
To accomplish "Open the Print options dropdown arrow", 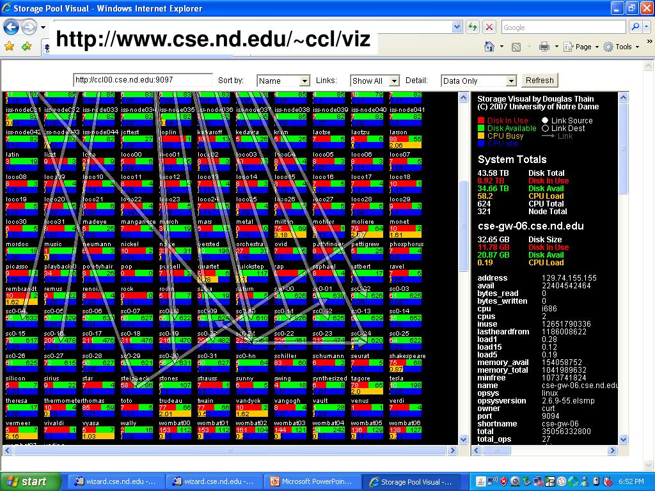I will tap(556, 47).
